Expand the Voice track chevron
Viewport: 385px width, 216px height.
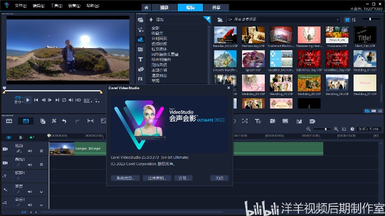pos(41,192)
